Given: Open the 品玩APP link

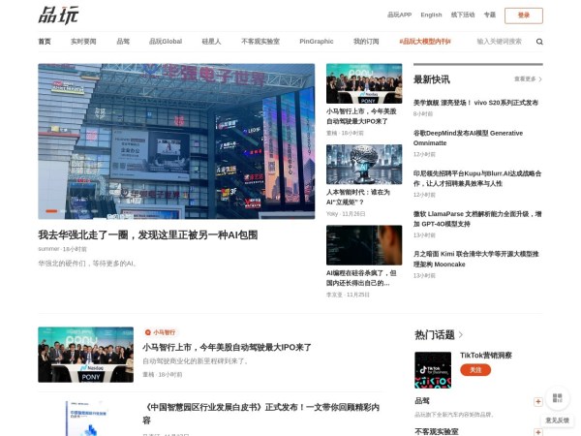Looking at the screenshot, I should [399, 16].
